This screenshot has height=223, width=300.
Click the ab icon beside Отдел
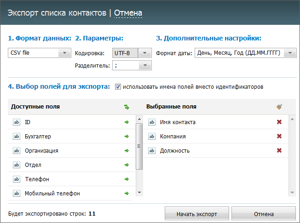(x=17, y=165)
